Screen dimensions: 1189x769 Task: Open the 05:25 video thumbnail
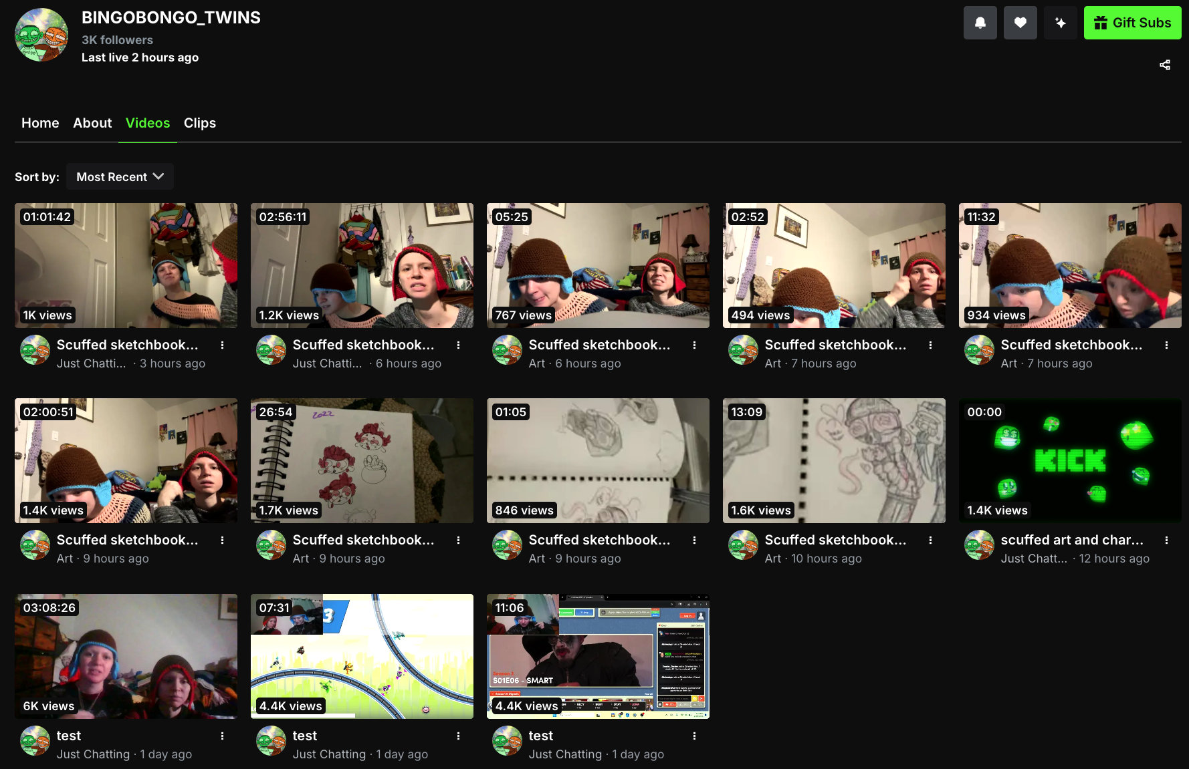point(598,265)
